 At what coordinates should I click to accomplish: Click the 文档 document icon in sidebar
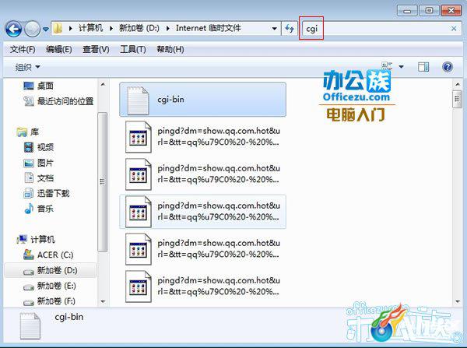click(x=29, y=178)
